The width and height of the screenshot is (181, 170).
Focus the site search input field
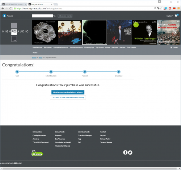pyautogui.click(x=42, y=16)
